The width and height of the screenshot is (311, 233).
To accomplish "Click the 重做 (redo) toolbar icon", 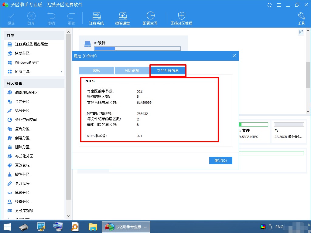I will tap(71, 16).
